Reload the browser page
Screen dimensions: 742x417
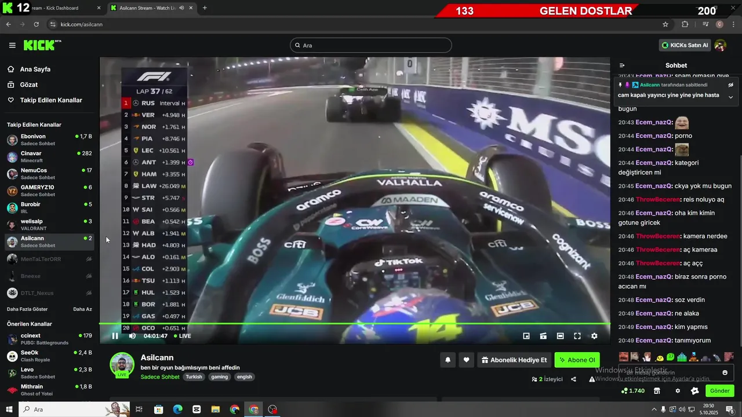pyautogui.click(x=37, y=24)
